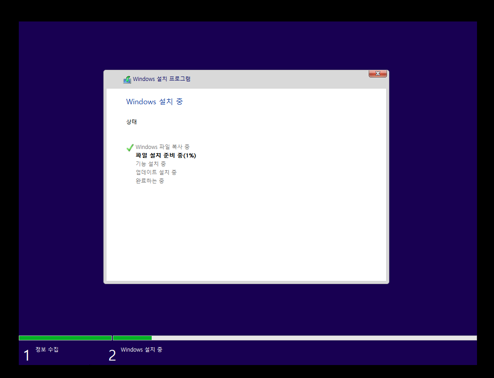494x378 pixels.
Task: Click the large step number 1
Action: (27, 356)
